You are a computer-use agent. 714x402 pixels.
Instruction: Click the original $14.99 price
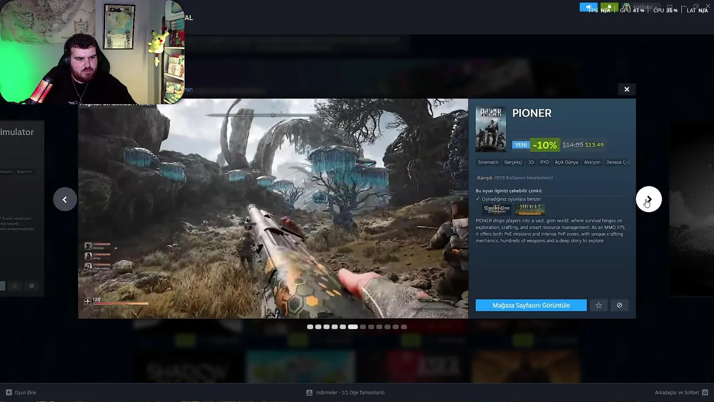point(573,145)
